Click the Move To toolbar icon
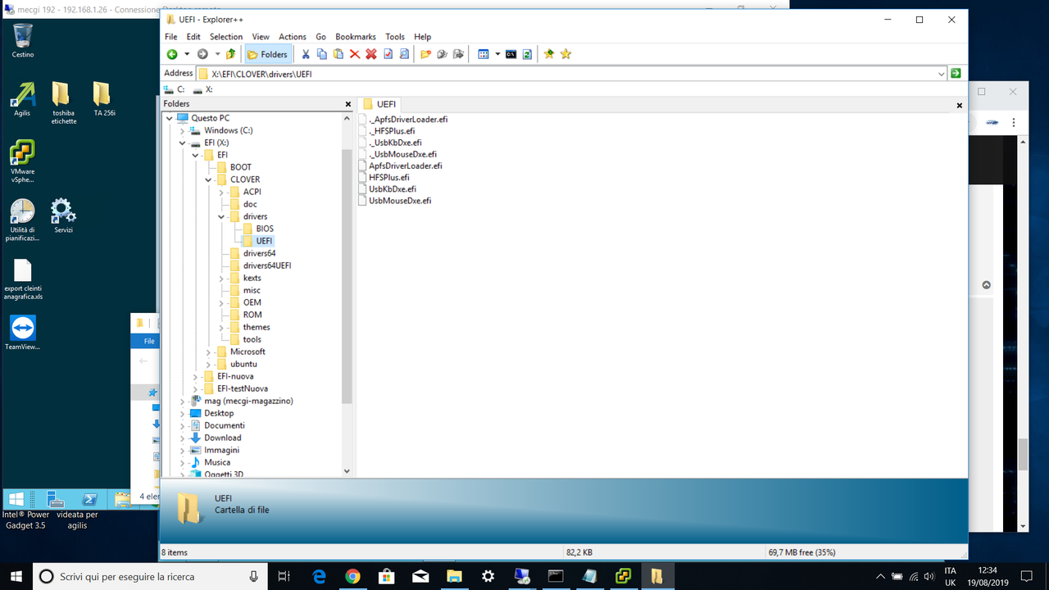The image size is (1049, 590). (x=459, y=54)
